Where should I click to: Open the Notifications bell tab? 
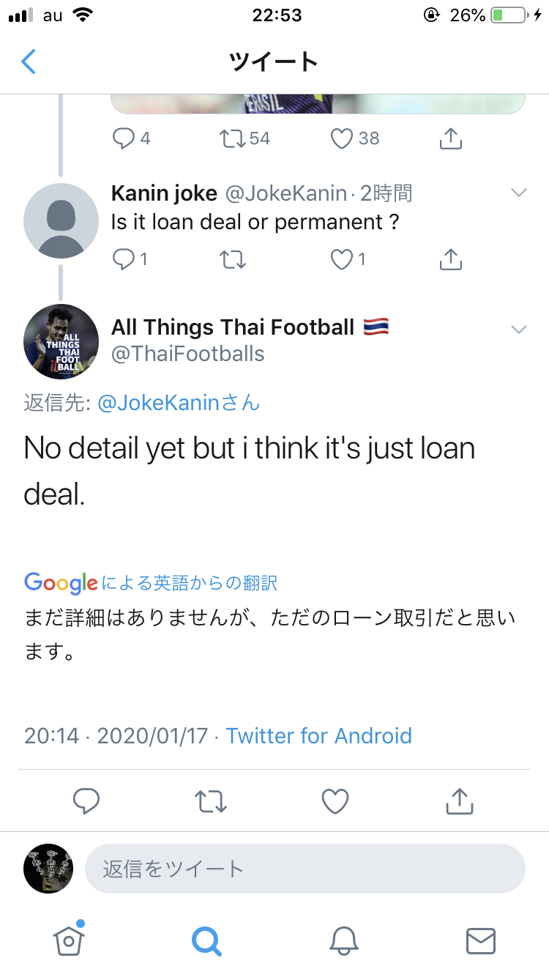point(343,940)
